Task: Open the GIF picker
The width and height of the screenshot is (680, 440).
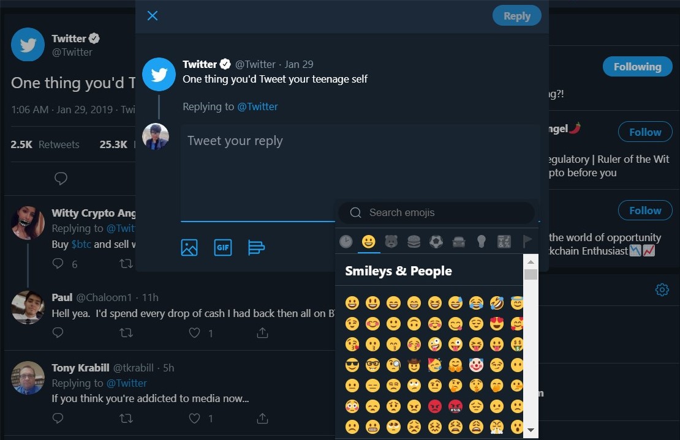Action: tap(223, 247)
